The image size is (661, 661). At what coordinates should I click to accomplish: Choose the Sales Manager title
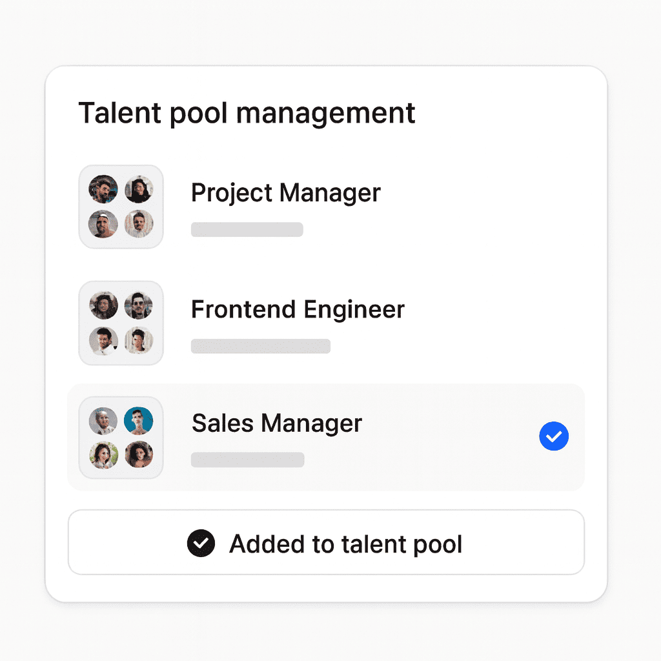pos(277,423)
